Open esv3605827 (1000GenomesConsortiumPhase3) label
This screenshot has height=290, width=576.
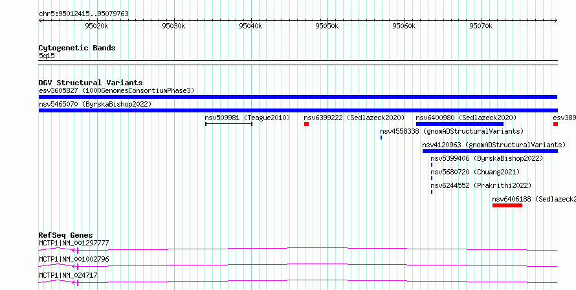(116, 90)
